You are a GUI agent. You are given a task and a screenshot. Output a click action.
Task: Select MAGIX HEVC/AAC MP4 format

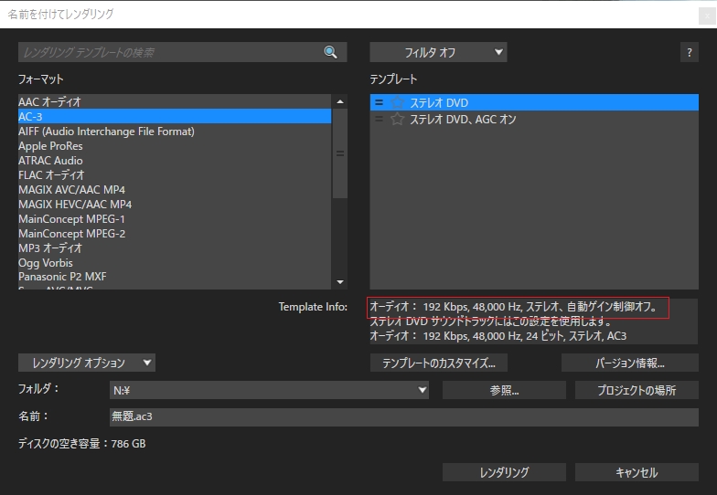tap(174, 205)
